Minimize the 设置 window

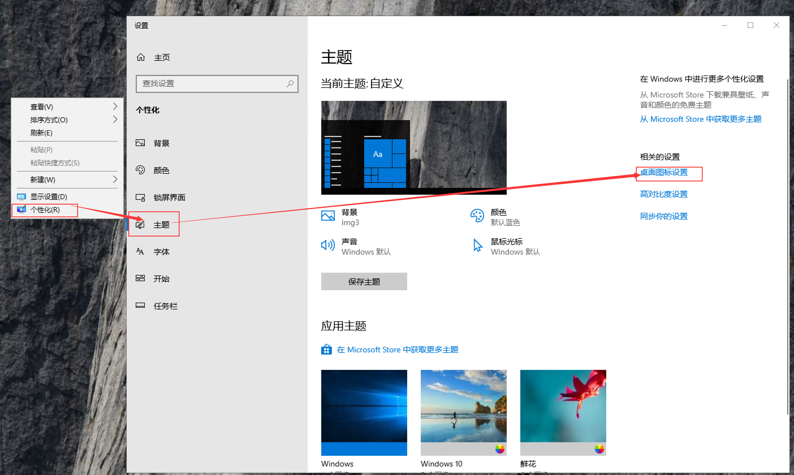724,25
